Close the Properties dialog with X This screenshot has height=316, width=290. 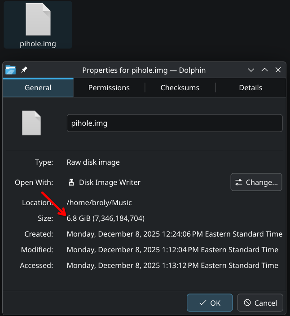[x=278, y=70]
